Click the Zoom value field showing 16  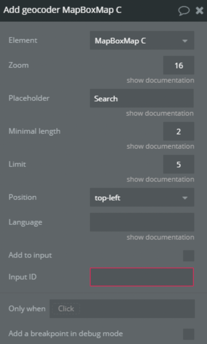point(178,65)
